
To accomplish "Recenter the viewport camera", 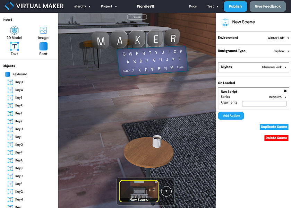I will pos(137,16).
